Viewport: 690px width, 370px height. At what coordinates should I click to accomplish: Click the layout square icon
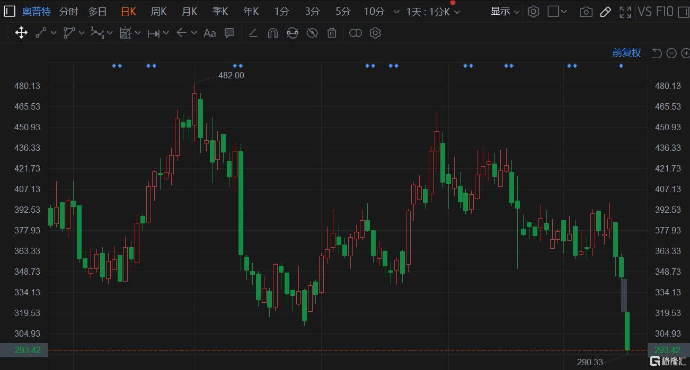click(x=553, y=11)
